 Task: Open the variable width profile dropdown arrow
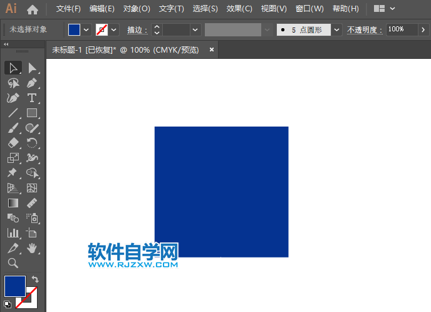(x=267, y=29)
